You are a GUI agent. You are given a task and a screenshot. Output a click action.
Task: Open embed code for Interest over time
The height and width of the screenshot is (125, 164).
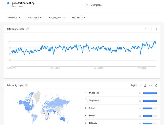point(150,29)
